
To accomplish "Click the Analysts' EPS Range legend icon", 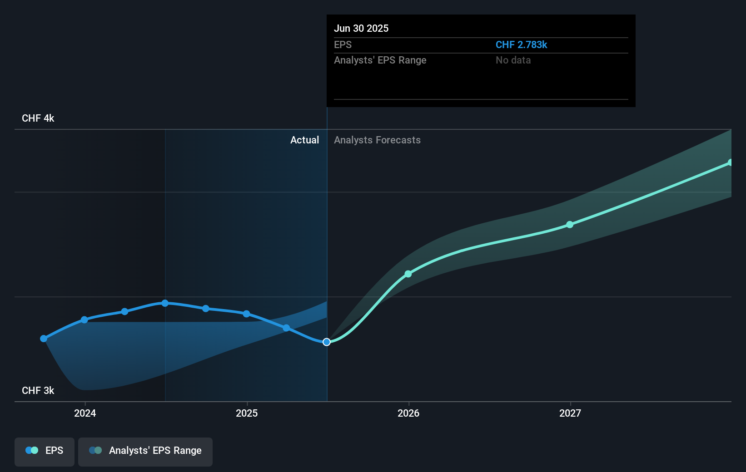I will (x=95, y=450).
